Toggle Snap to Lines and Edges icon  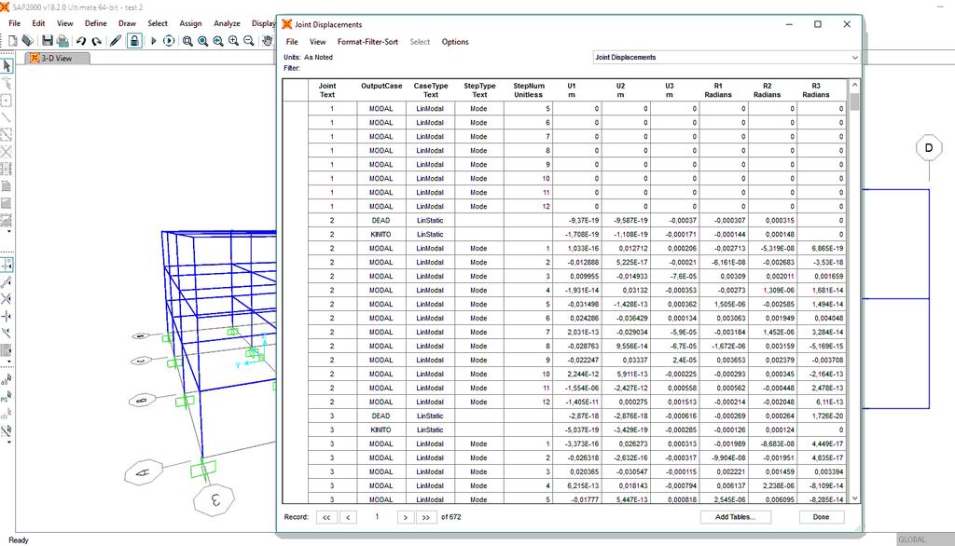click(7, 333)
